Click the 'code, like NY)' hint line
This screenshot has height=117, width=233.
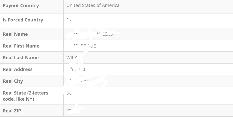[x=19, y=99]
